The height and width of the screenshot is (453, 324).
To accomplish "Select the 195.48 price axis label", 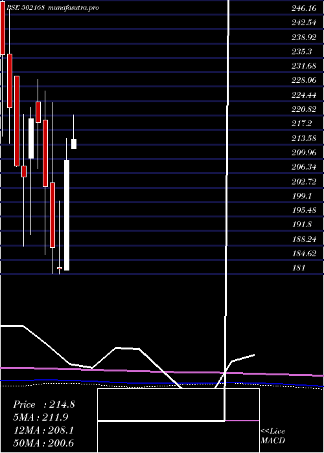I will (x=304, y=210).
